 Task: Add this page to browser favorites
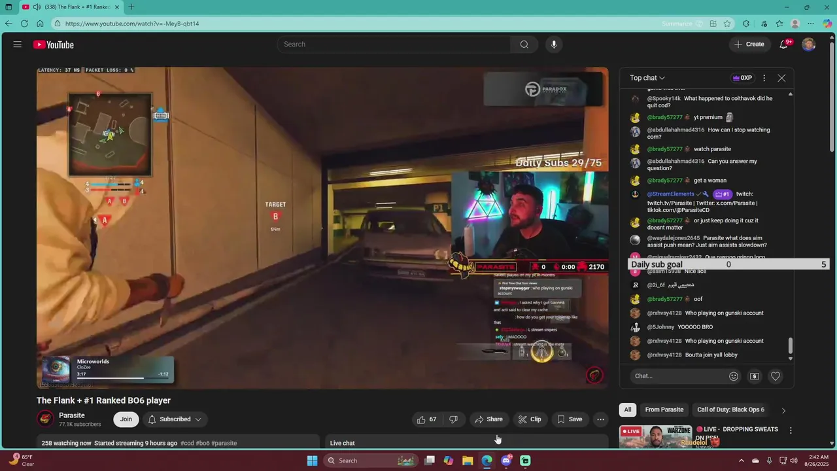point(727,24)
